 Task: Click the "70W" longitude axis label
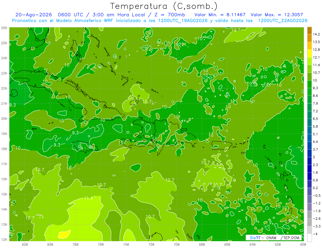(177, 244)
